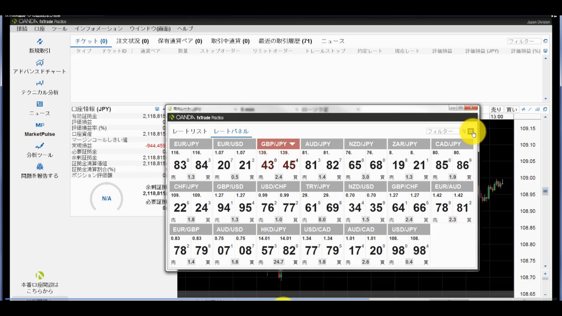
Task: Open the ツール menu
Action: (x=59, y=29)
